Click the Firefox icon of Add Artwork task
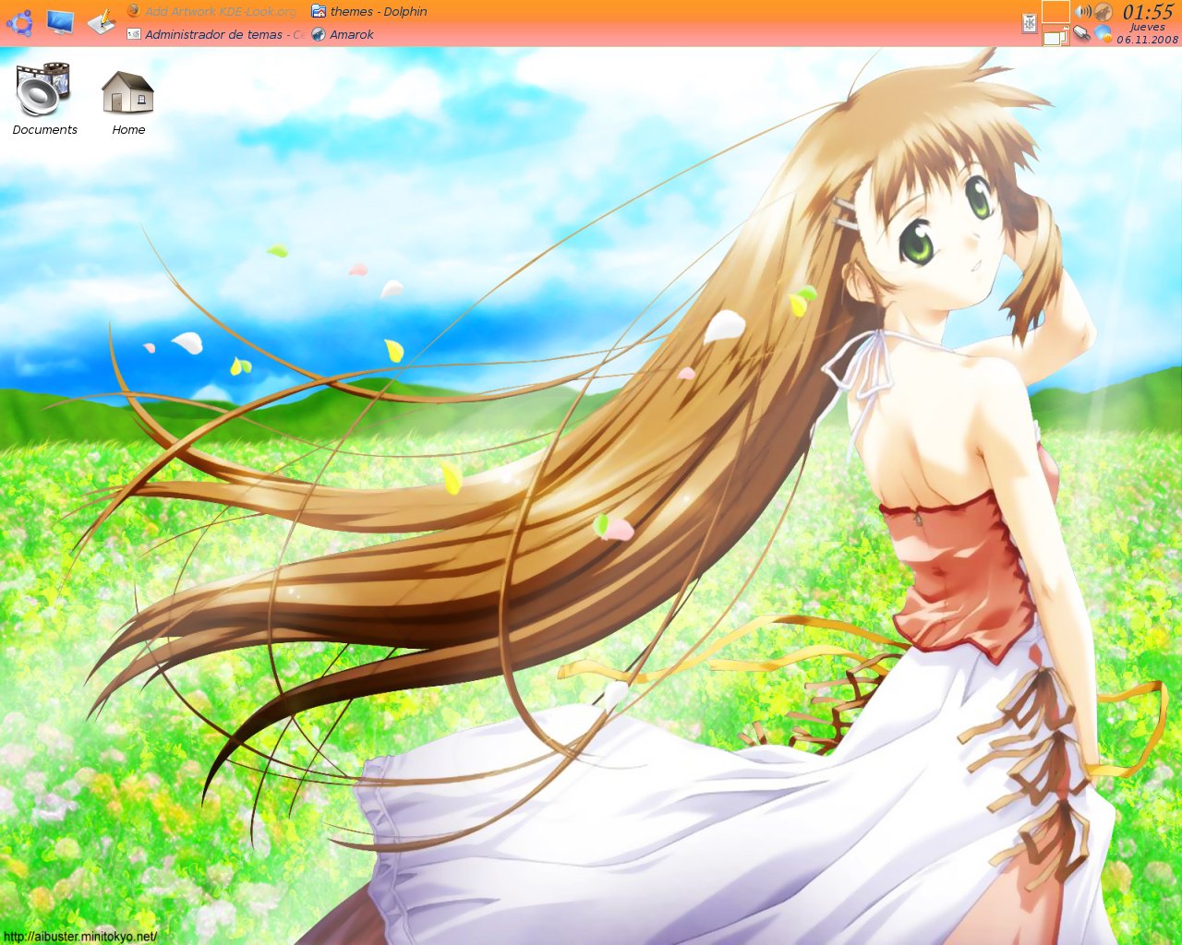Viewport: 1182px width, 945px height. click(133, 11)
